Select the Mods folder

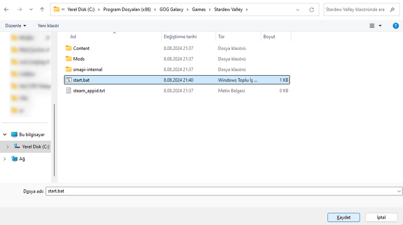177,59
